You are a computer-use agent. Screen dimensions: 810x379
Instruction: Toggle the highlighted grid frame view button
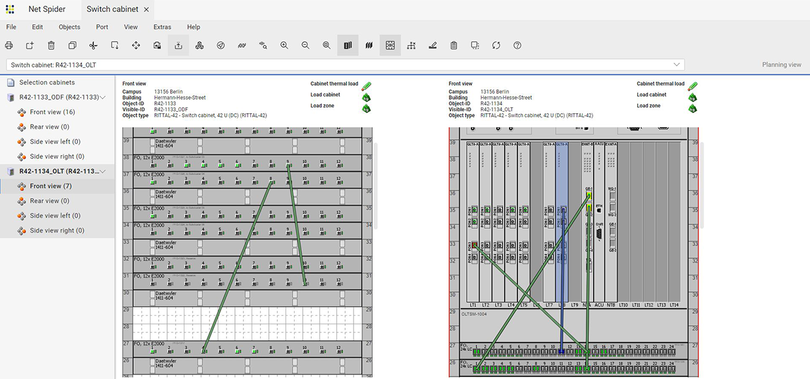(390, 45)
